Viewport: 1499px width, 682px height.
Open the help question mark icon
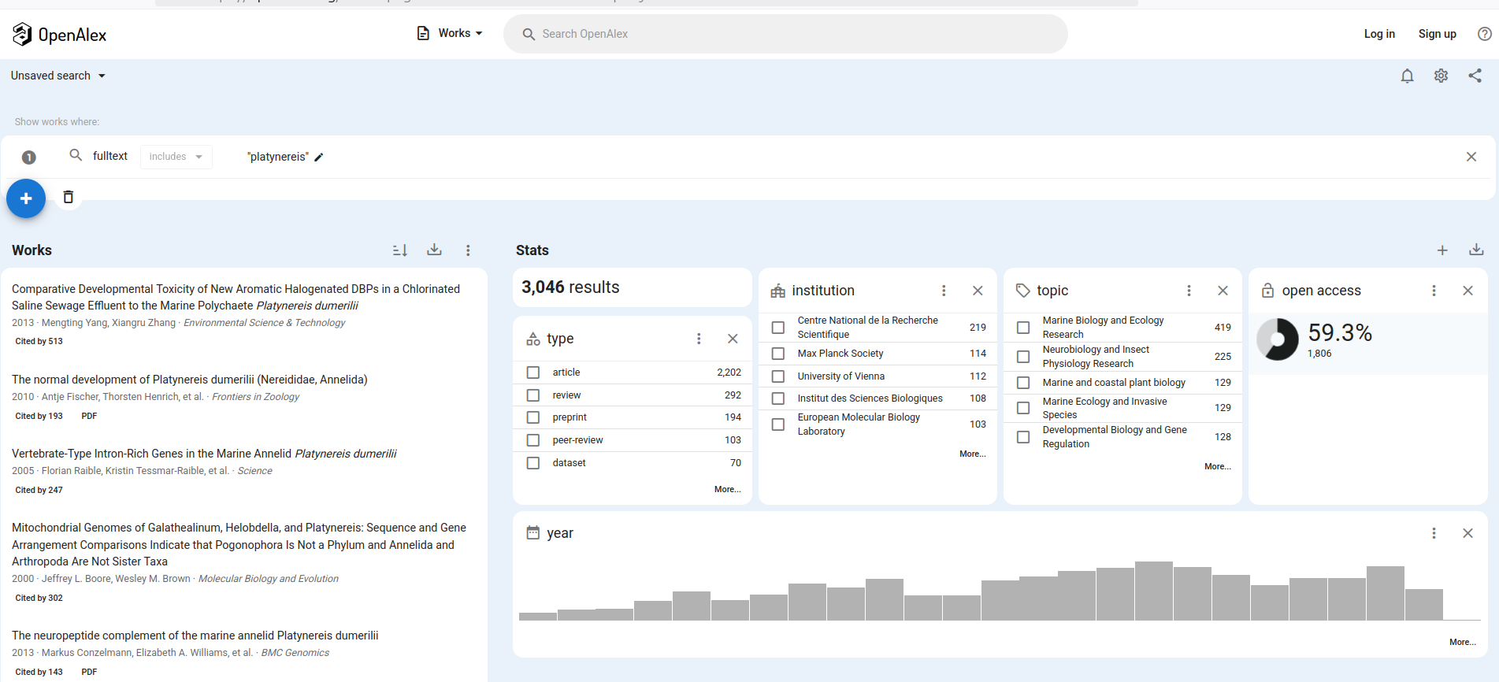tap(1484, 34)
